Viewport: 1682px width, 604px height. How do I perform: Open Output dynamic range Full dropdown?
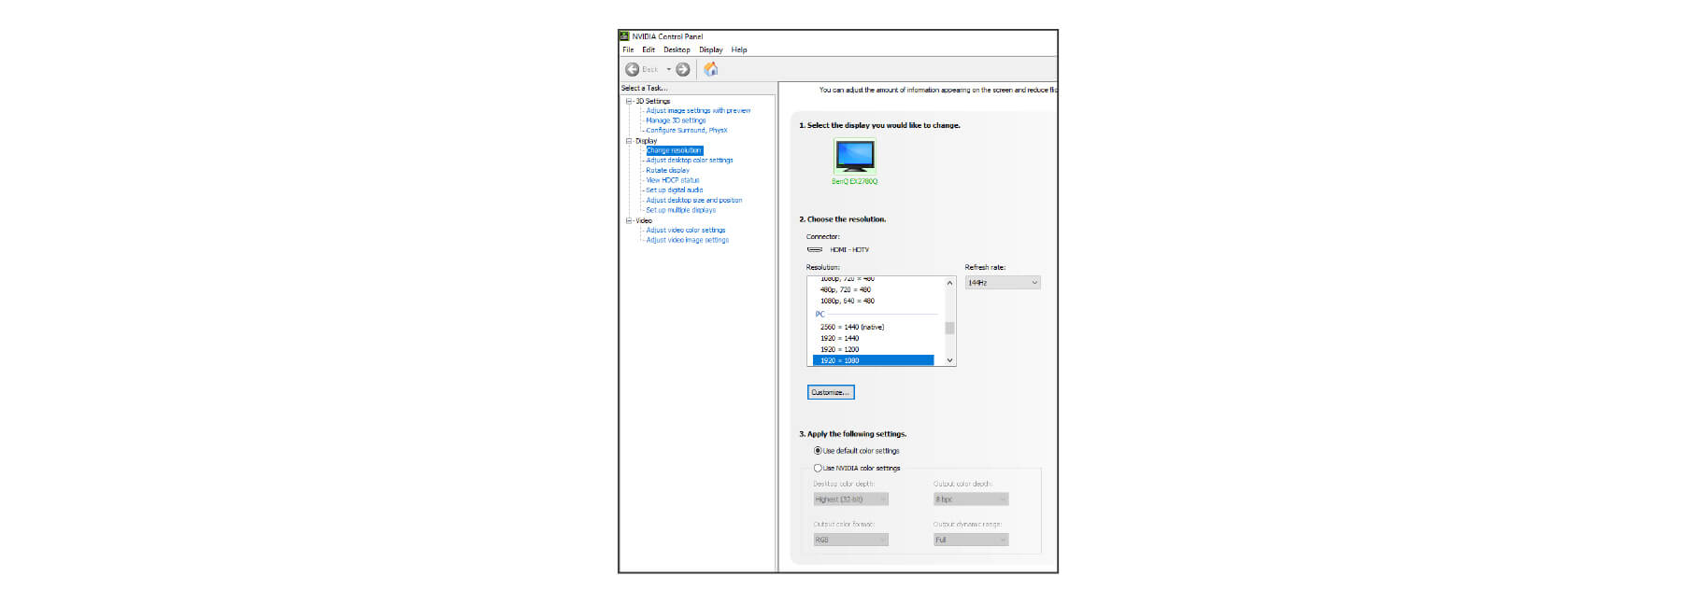pos(971,540)
